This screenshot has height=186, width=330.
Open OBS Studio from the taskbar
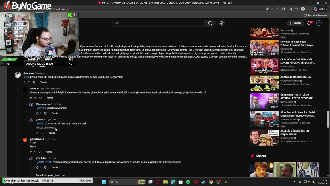click(x=218, y=182)
